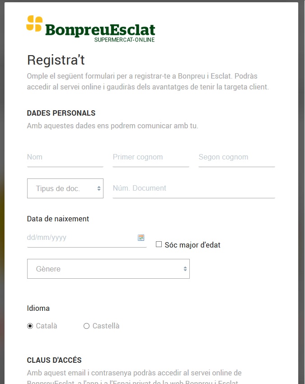Expand the Gènere dropdown
Image resolution: width=305 pixels, height=384 pixels.
(x=108, y=269)
